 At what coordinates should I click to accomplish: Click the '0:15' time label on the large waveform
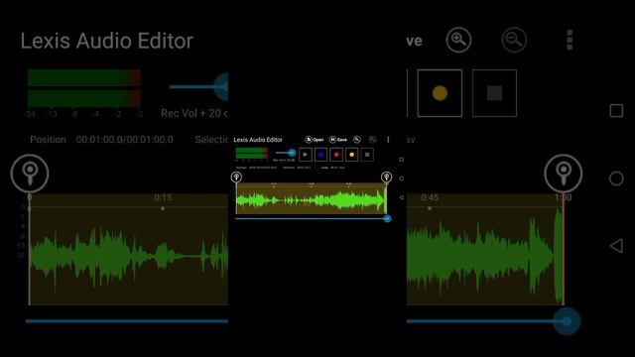[x=163, y=197]
